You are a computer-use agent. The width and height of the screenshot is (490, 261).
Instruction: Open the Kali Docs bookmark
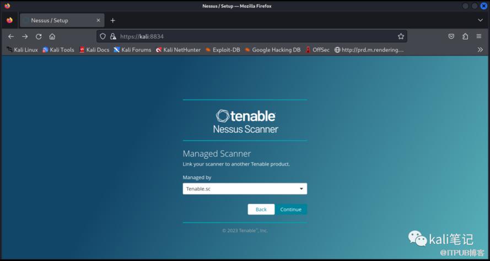[x=94, y=50]
